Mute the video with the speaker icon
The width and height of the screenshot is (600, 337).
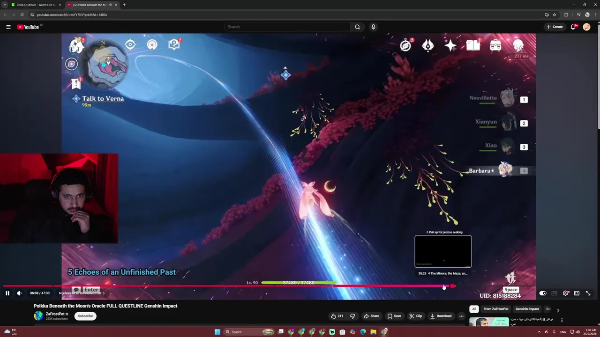[x=19, y=293]
